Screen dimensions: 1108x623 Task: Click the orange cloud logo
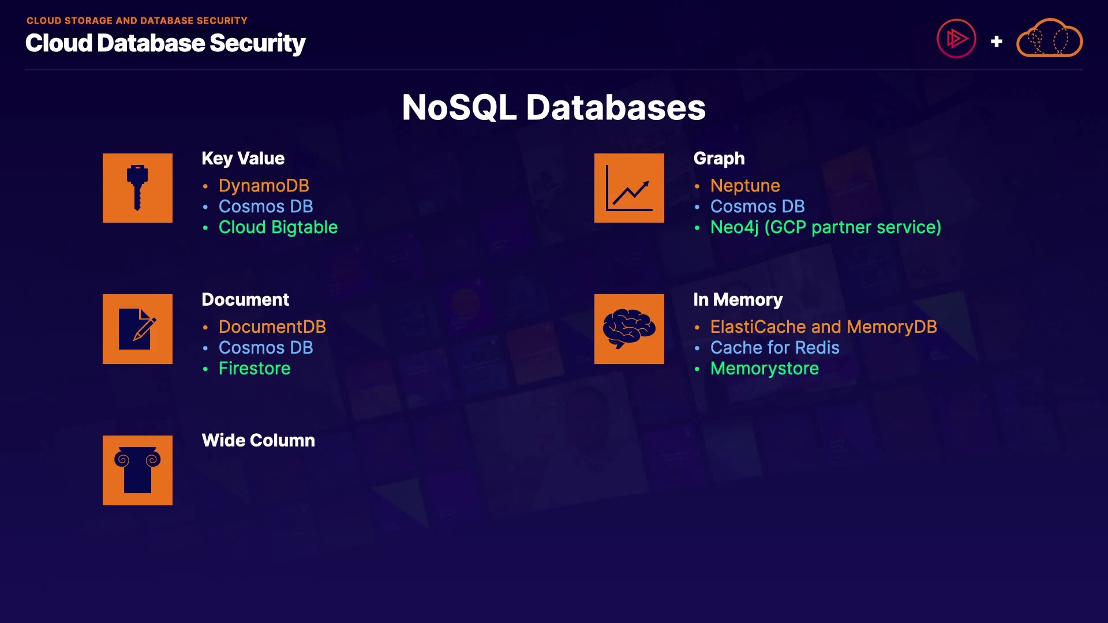pos(1049,39)
